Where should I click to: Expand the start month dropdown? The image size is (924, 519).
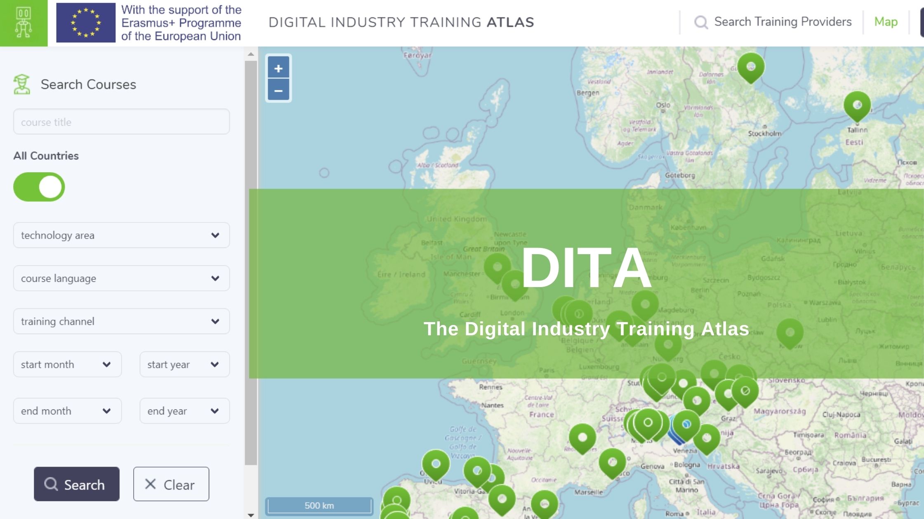click(67, 365)
